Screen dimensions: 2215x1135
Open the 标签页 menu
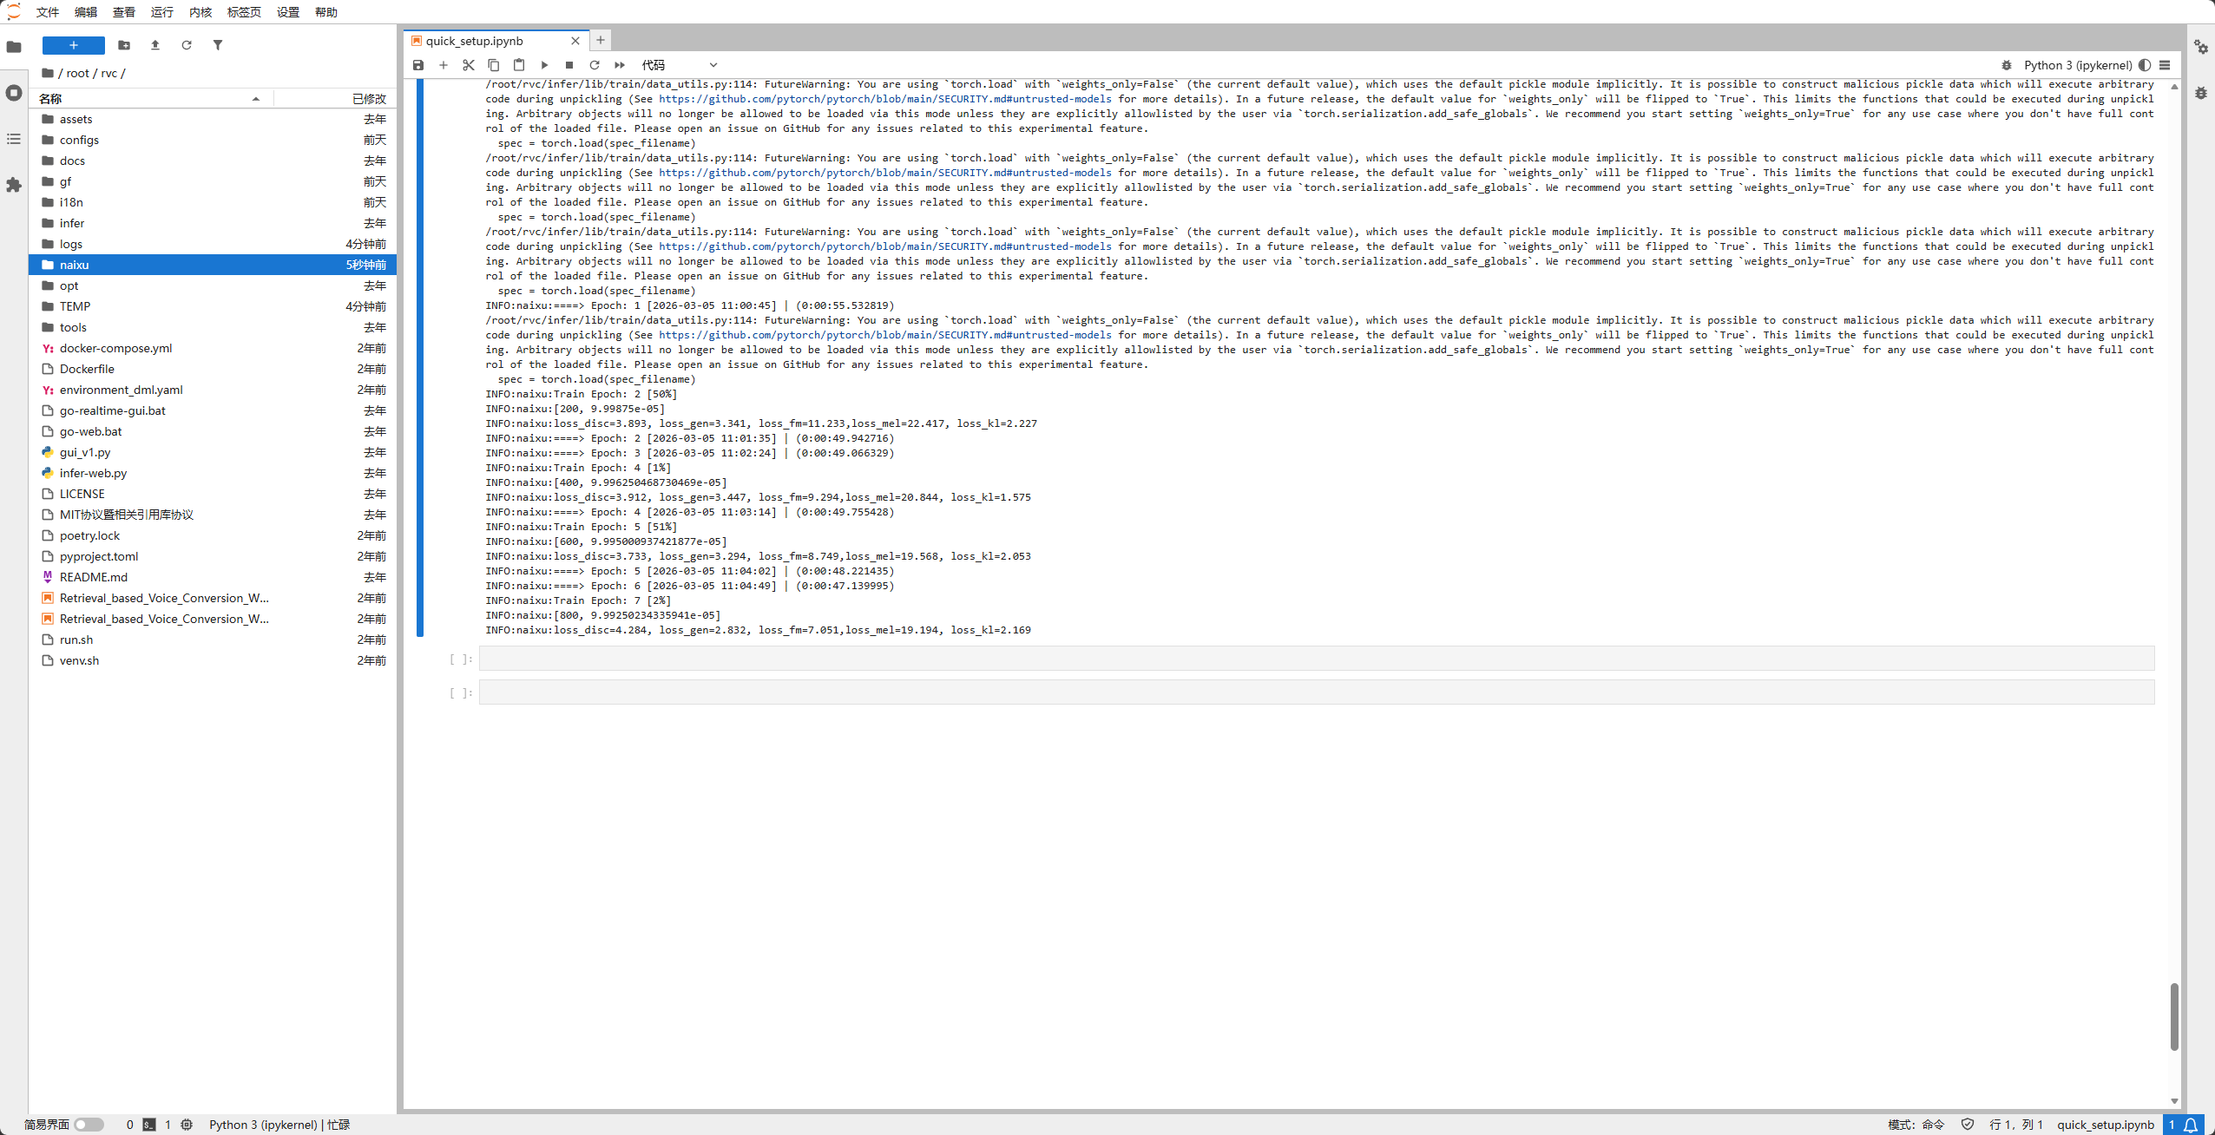(244, 12)
